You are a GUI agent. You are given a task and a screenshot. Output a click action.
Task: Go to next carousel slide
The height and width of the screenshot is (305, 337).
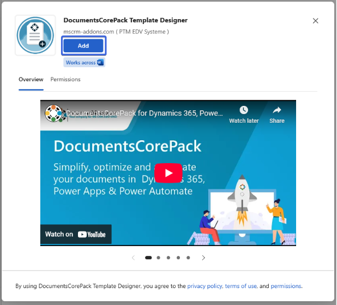203,258
